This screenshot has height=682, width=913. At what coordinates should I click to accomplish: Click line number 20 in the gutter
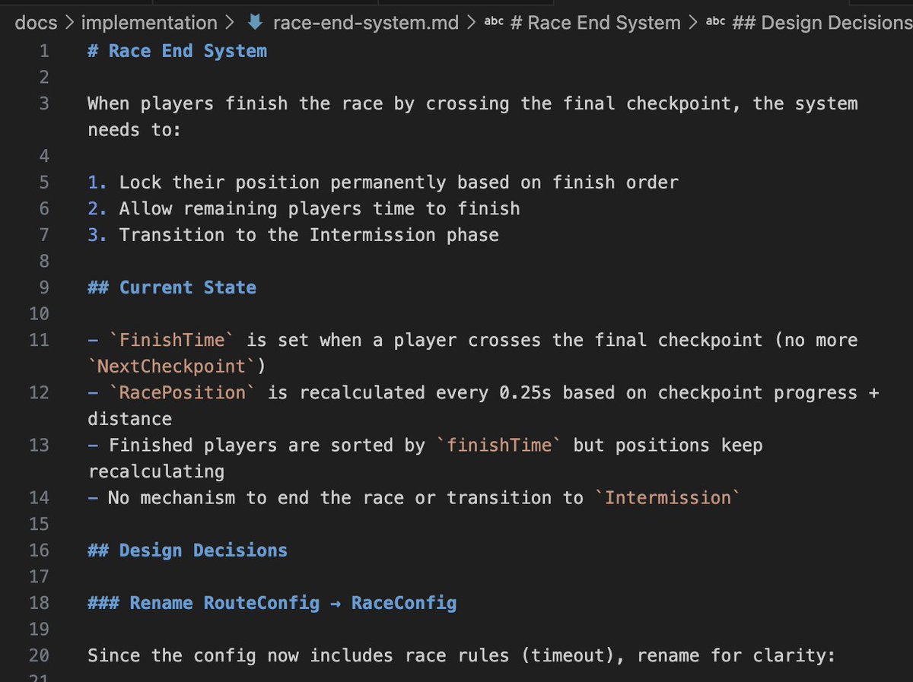click(x=39, y=655)
